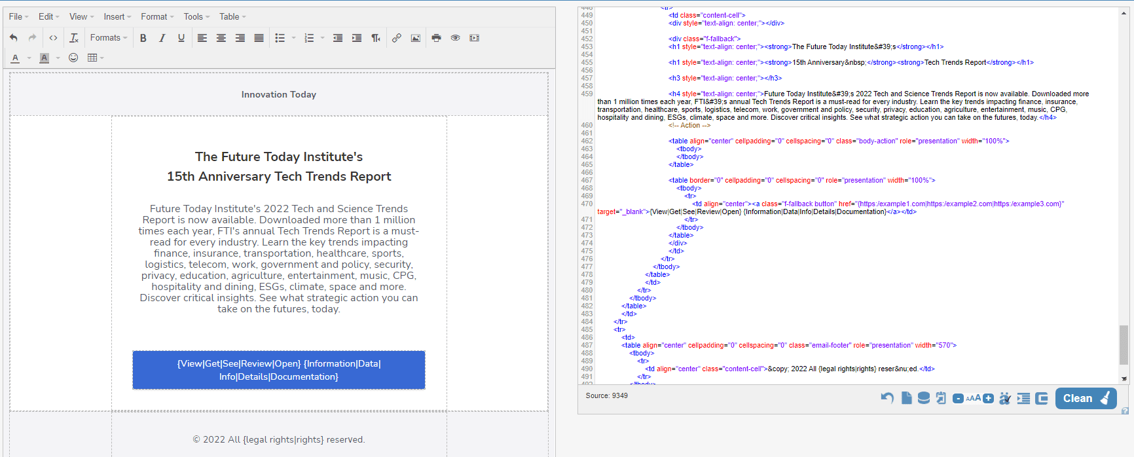Open the table insert dropdown in toolbar

[96, 58]
